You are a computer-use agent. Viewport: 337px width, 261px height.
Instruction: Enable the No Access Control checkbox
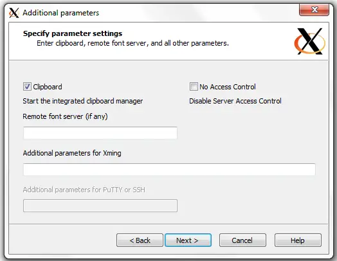[x=194, y=87]
